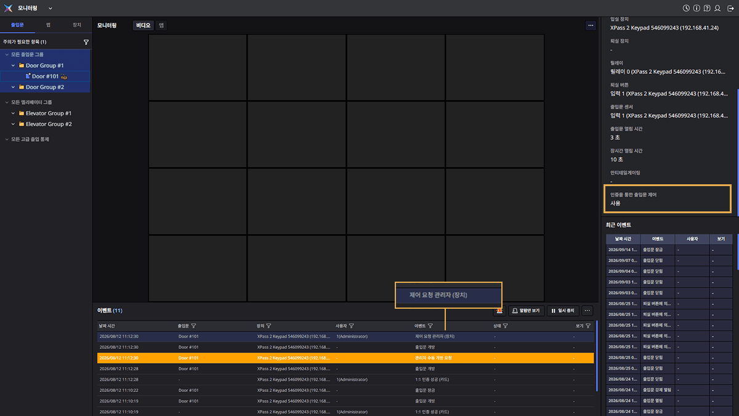This screenshot has height=416, width=739.
Task: Toggle 알람만 보기 alarm-only view
Action: pos(527,311)
